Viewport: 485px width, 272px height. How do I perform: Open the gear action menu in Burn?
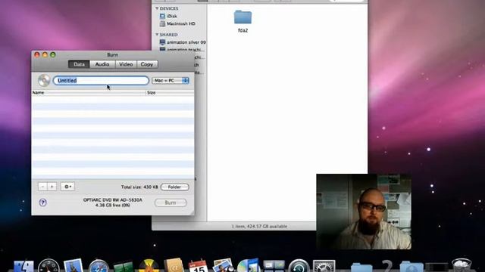pyautogui.click(x=67, y=187)
